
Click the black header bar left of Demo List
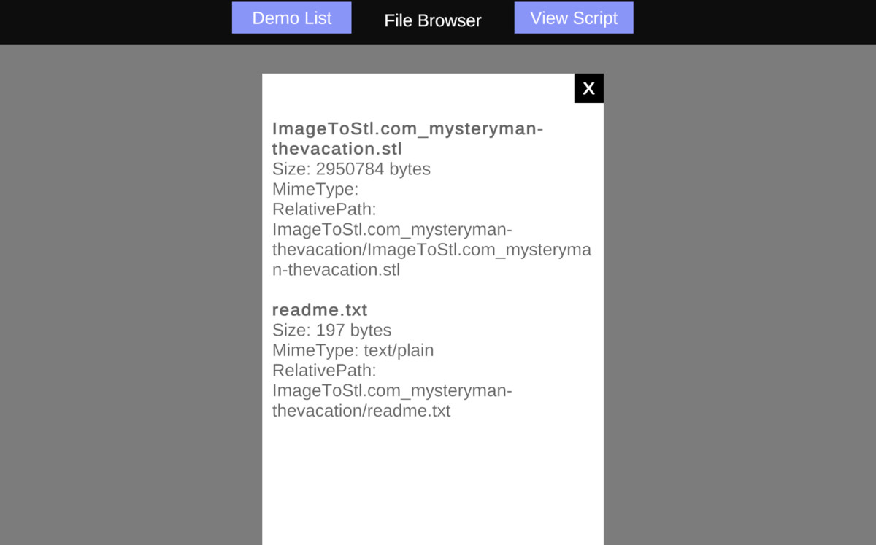[115, 22]
